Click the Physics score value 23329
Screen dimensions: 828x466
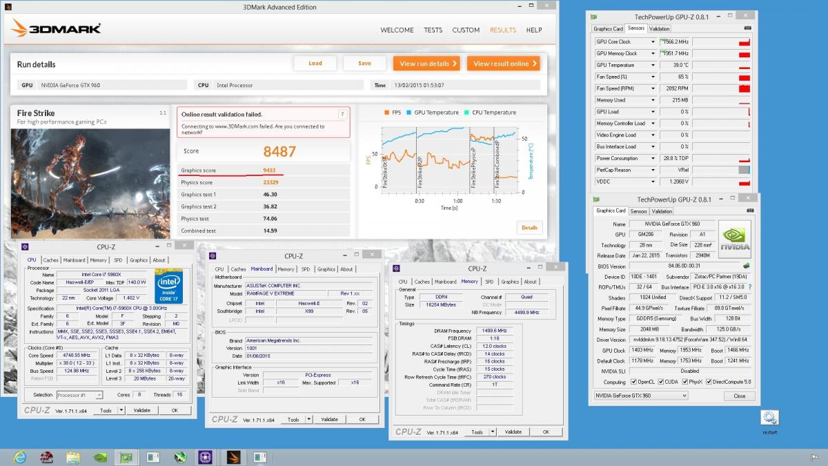[x=270, y=183]
